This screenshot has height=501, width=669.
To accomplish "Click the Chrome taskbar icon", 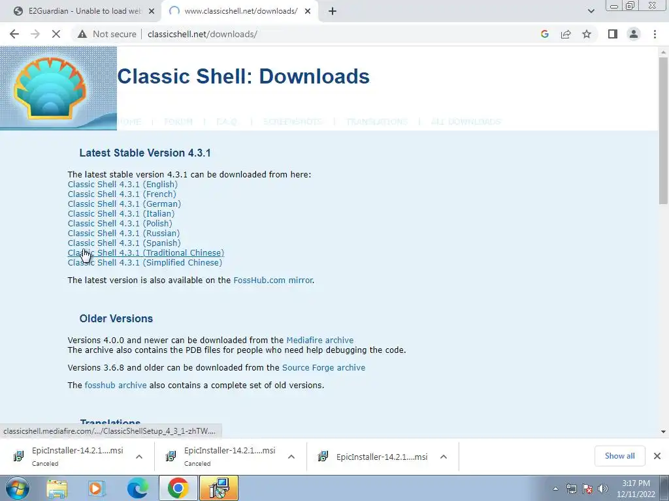I will [x=178, y=488].
